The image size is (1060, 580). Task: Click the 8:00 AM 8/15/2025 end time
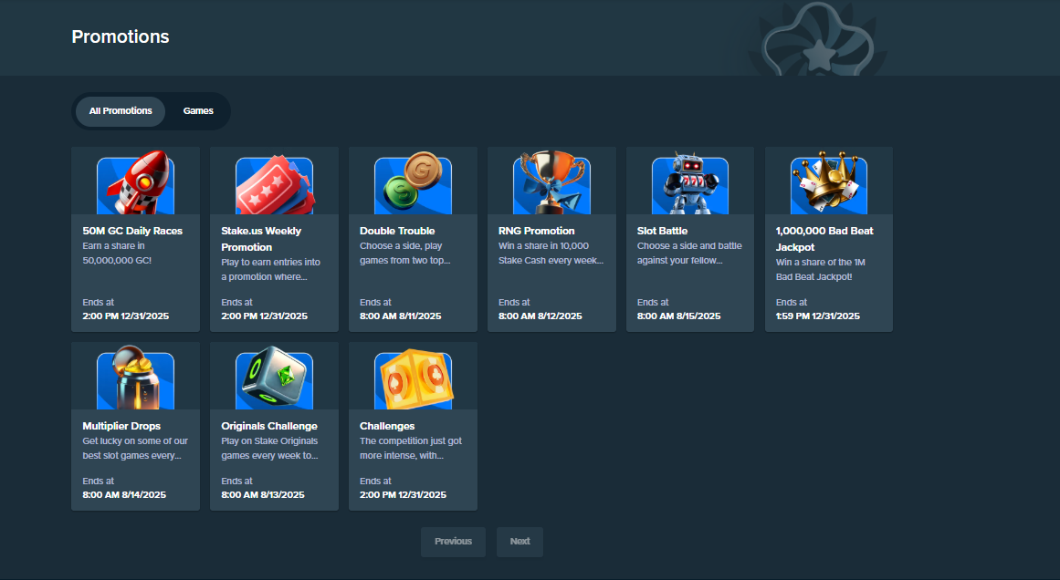[x=678, y=316]
